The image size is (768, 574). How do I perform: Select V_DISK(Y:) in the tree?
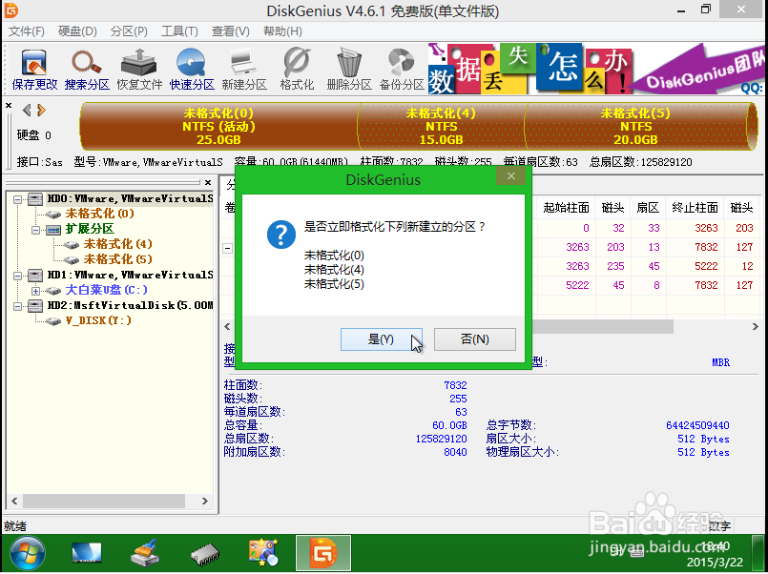(98, 320)
